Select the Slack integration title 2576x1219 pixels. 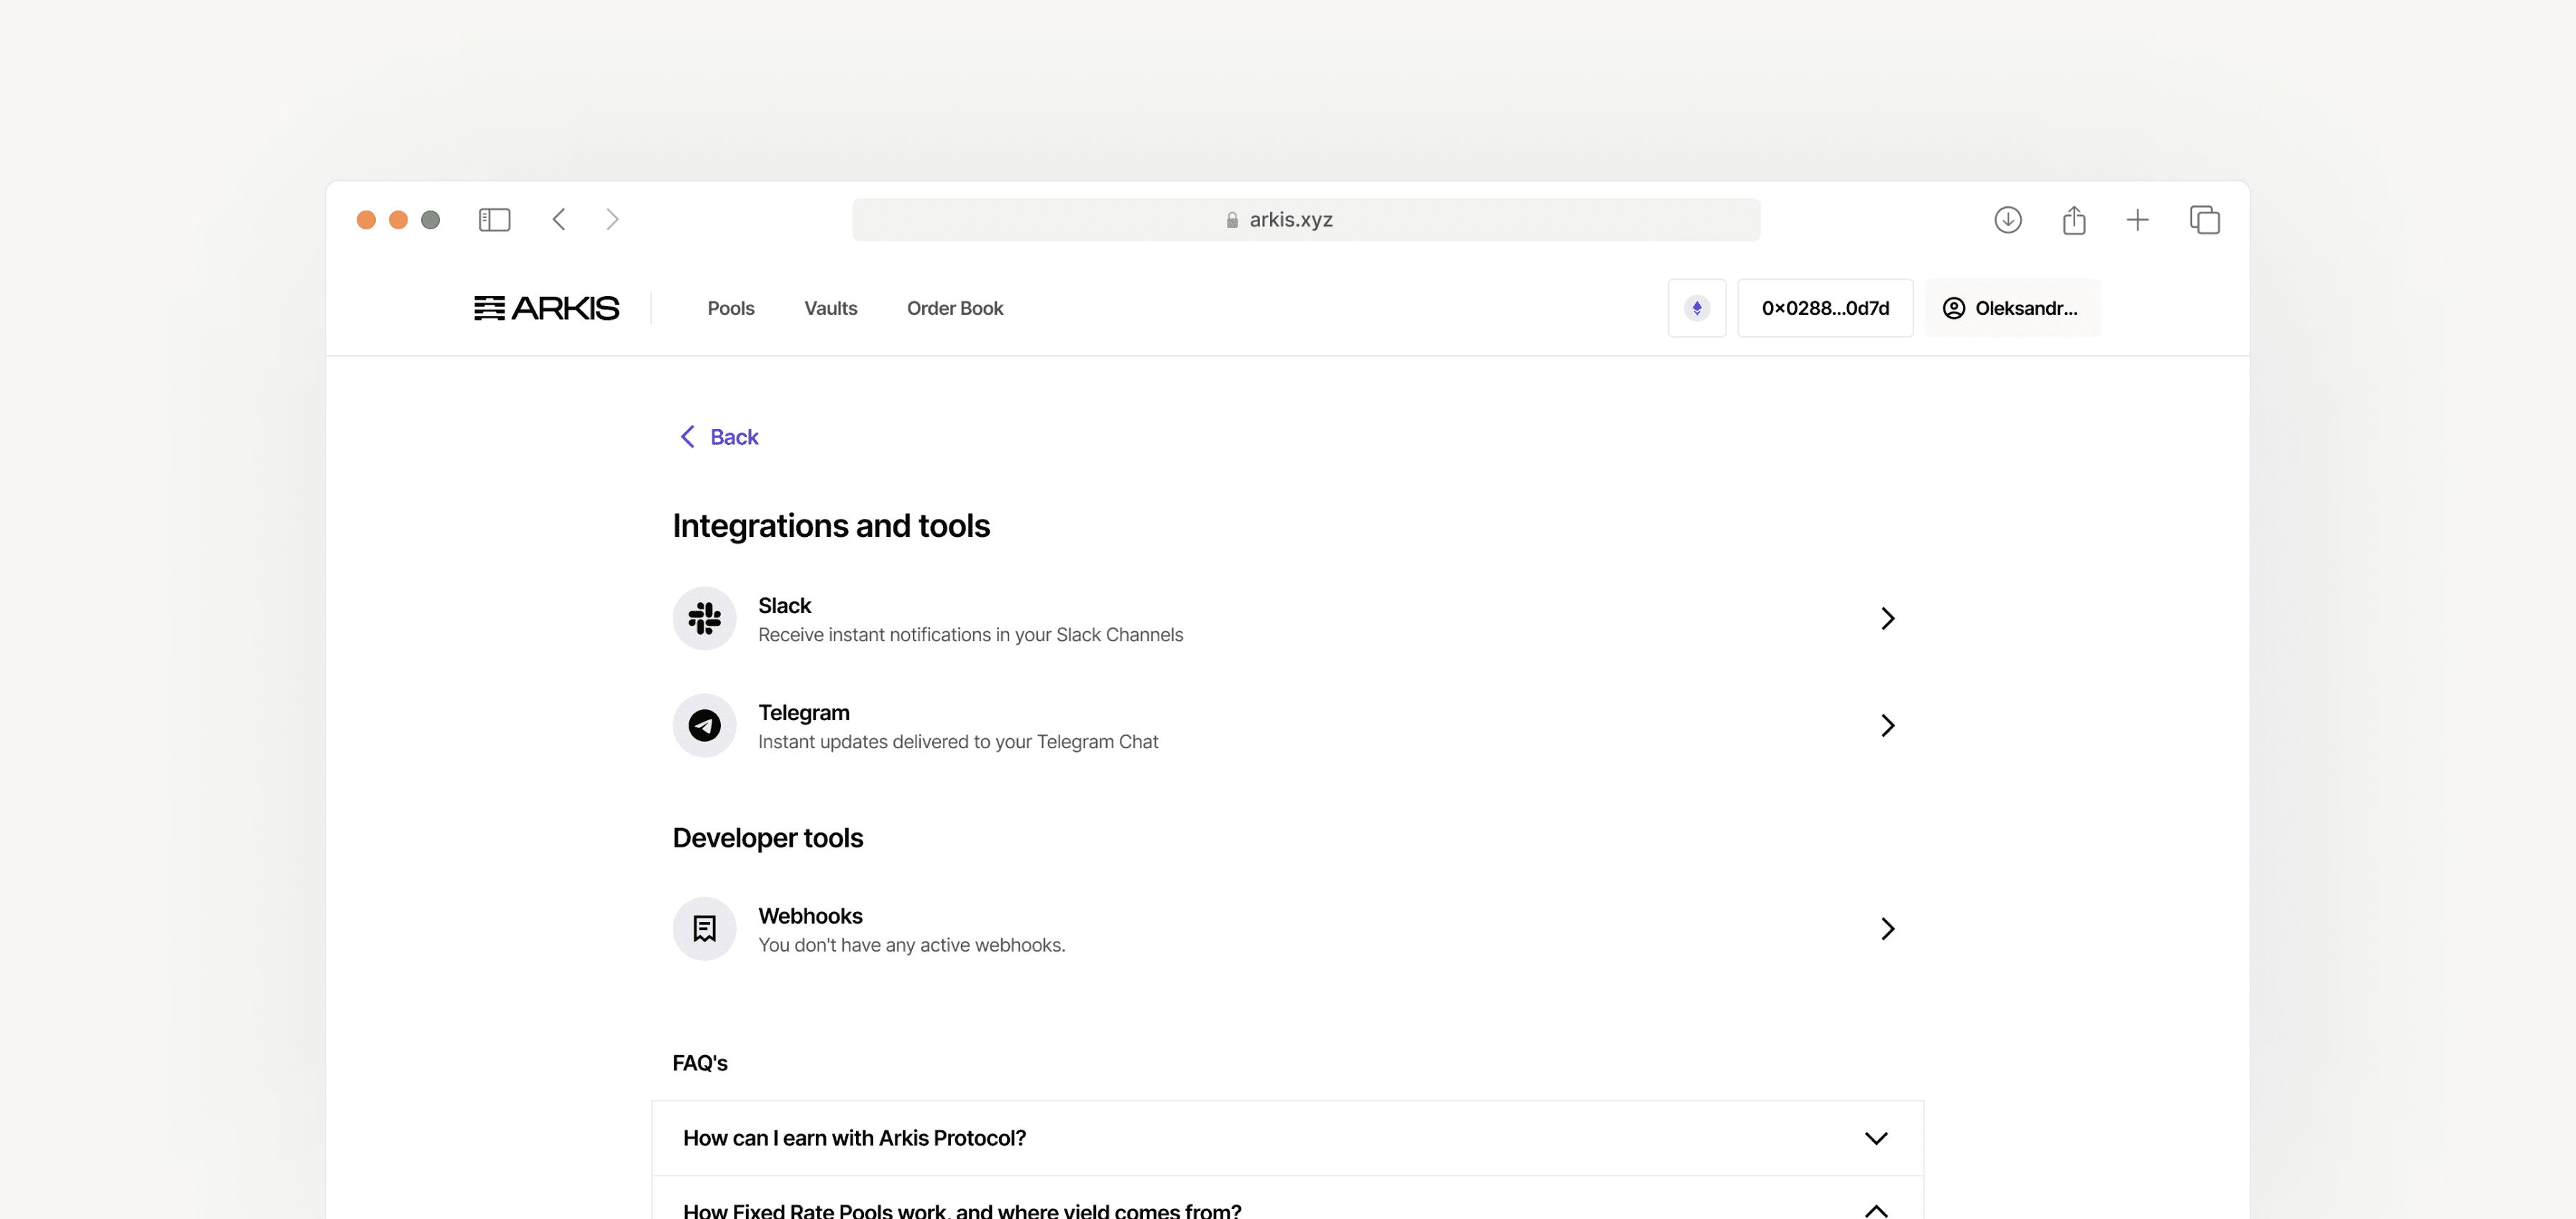pyautogui.click(x=785, y=606)
